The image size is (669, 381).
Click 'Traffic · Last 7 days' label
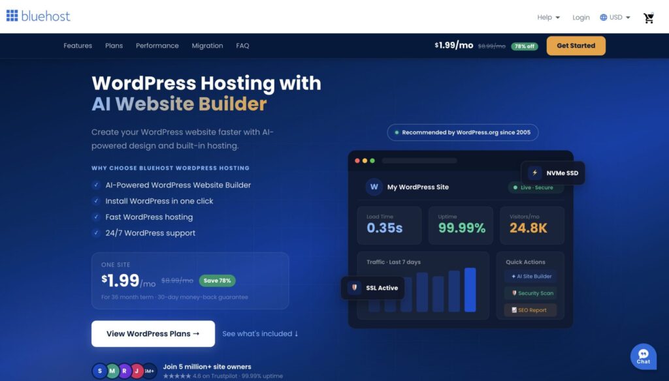click(393, 262)
